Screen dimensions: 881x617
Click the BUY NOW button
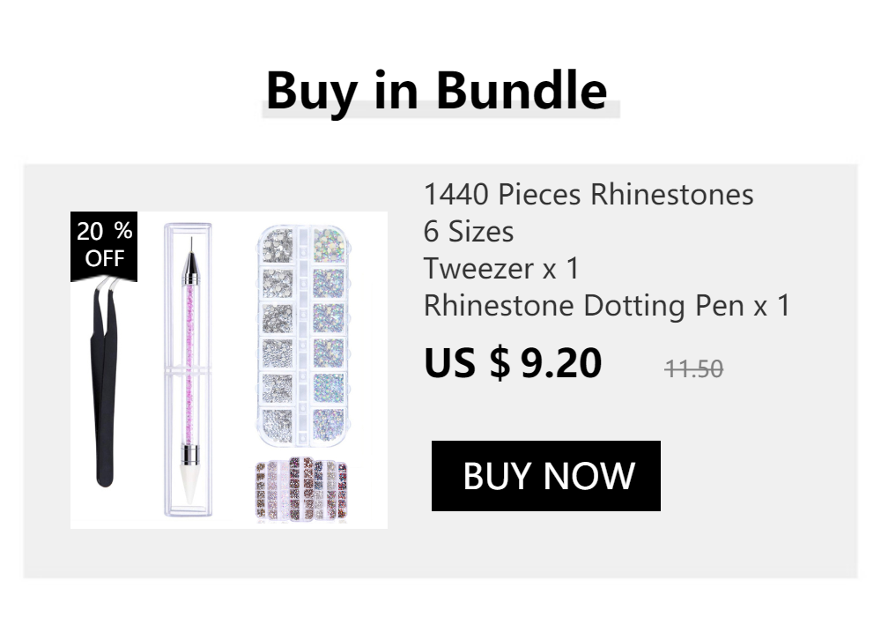(x=545, y=476)
